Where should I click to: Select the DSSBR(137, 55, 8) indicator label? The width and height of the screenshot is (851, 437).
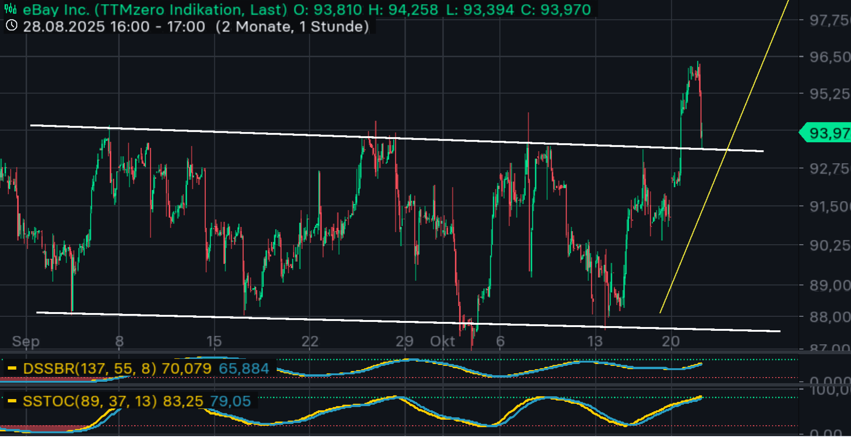[x=89, y=369]
